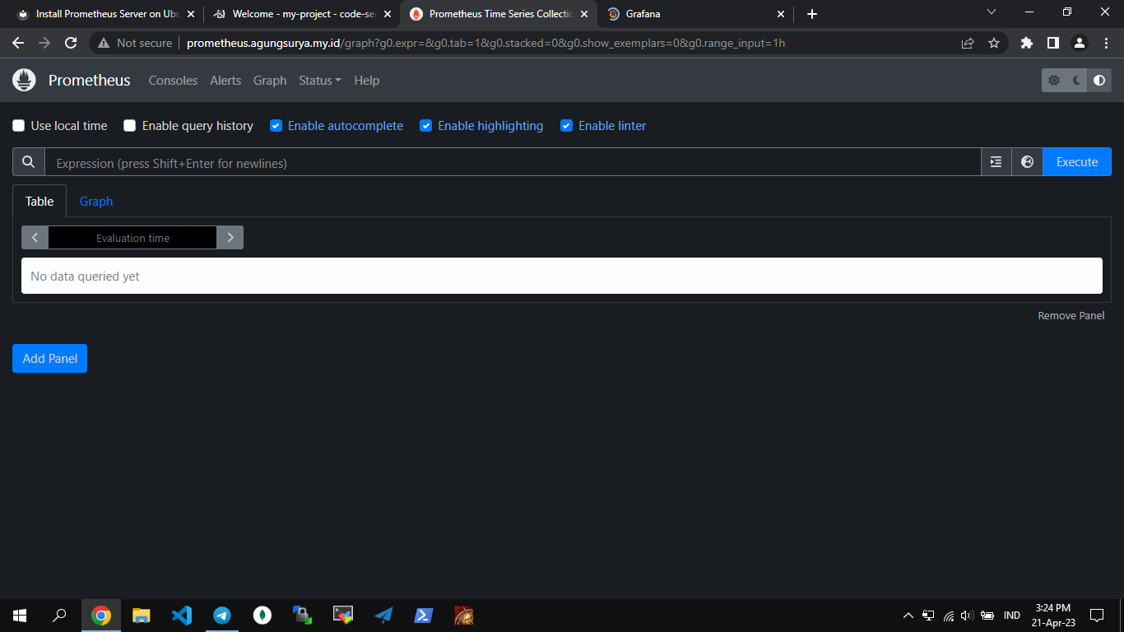The image size is (1124, 632).
Task: Switch to the Graph panel tab
Action: (96, 202)
